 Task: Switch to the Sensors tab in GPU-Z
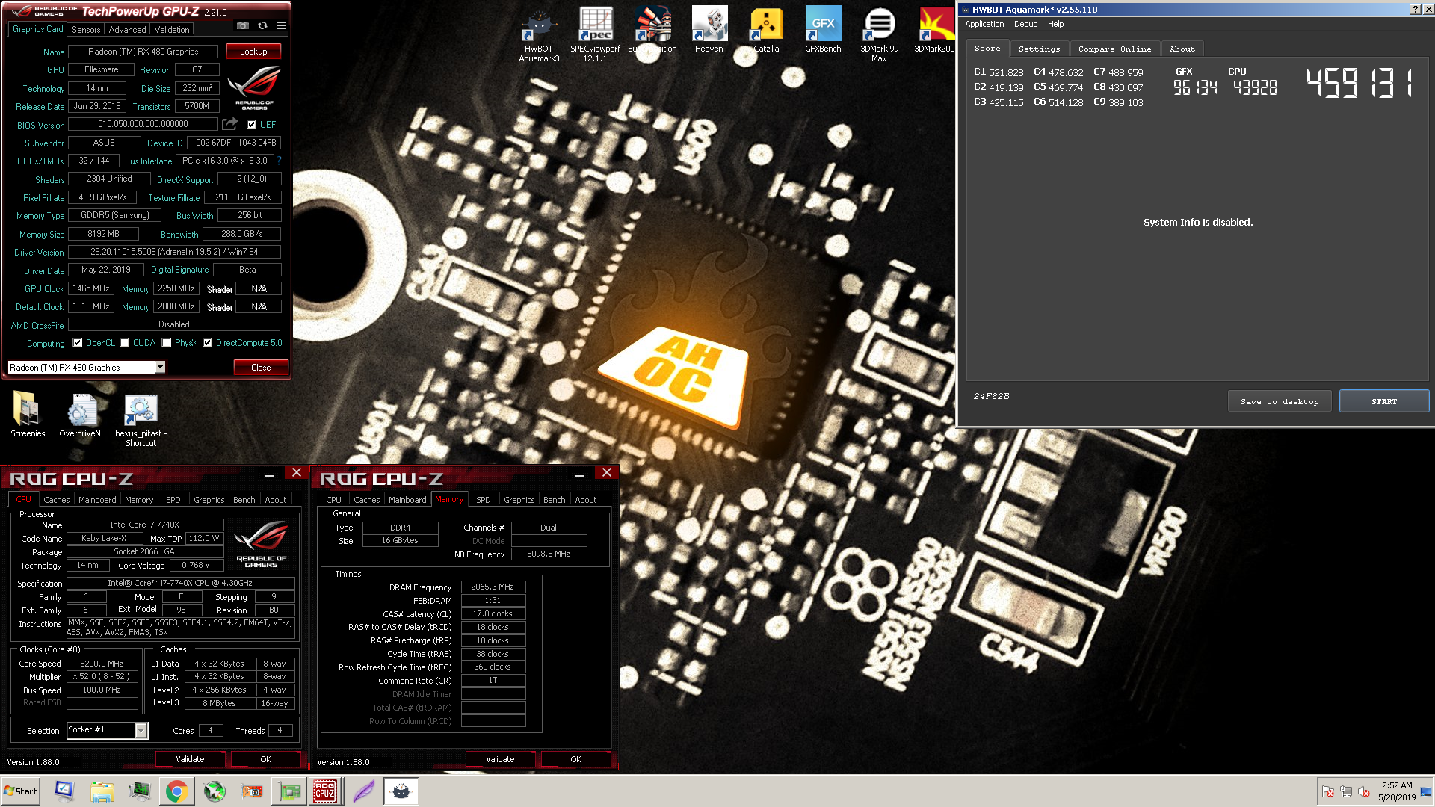coord(86,30)
